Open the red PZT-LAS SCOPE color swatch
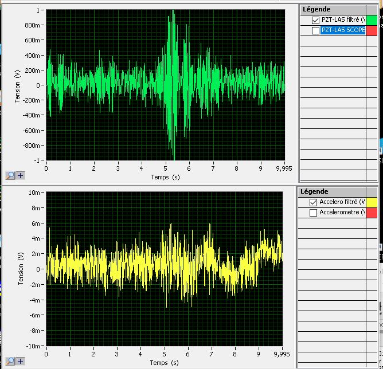The image size is (383, 369). tap(372, 30)
